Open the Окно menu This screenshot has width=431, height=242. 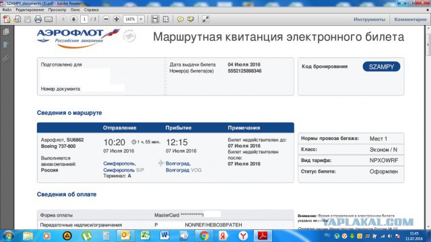(x=75, y=9)
